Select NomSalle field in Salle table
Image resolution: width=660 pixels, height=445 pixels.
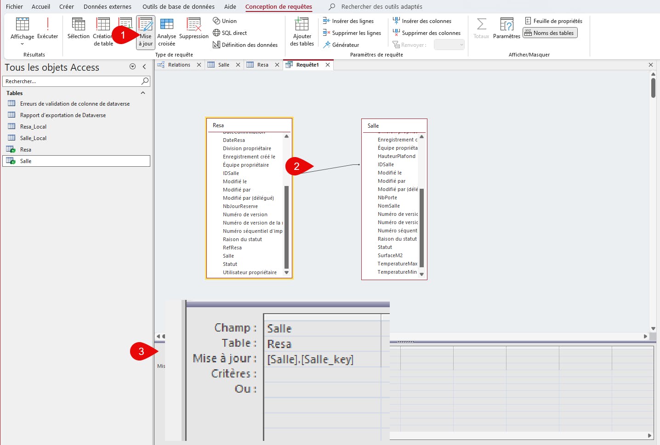[389, 206]
